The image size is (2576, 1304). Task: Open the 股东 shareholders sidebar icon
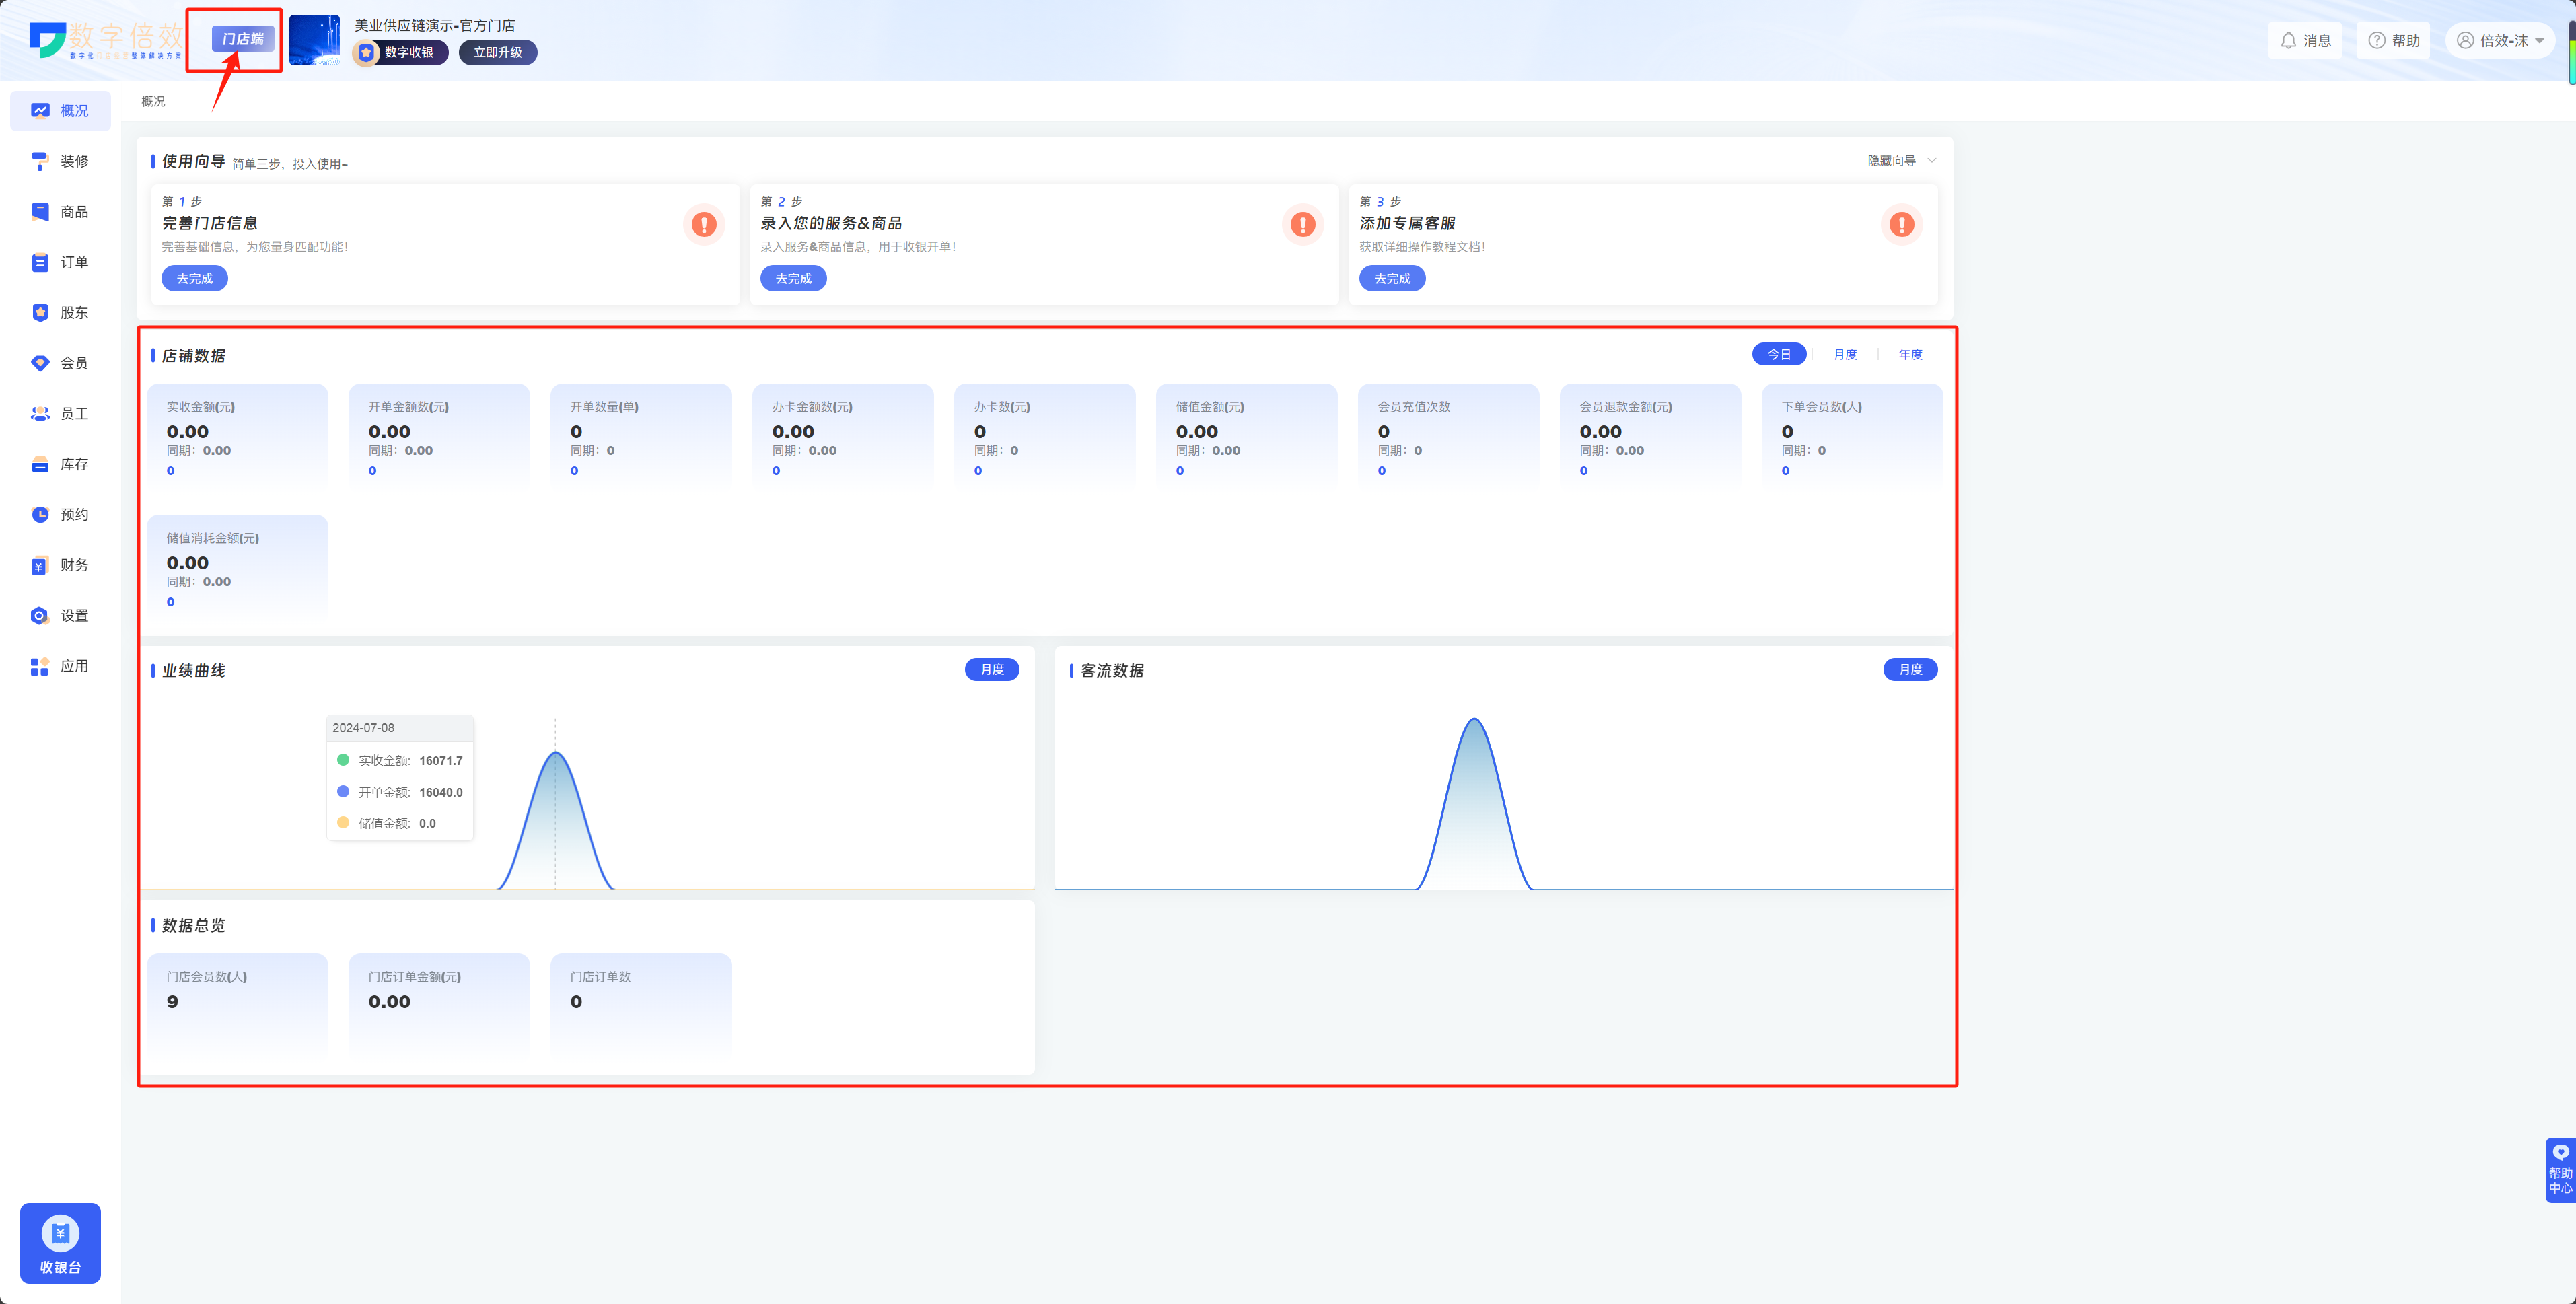tap(40, 313)
